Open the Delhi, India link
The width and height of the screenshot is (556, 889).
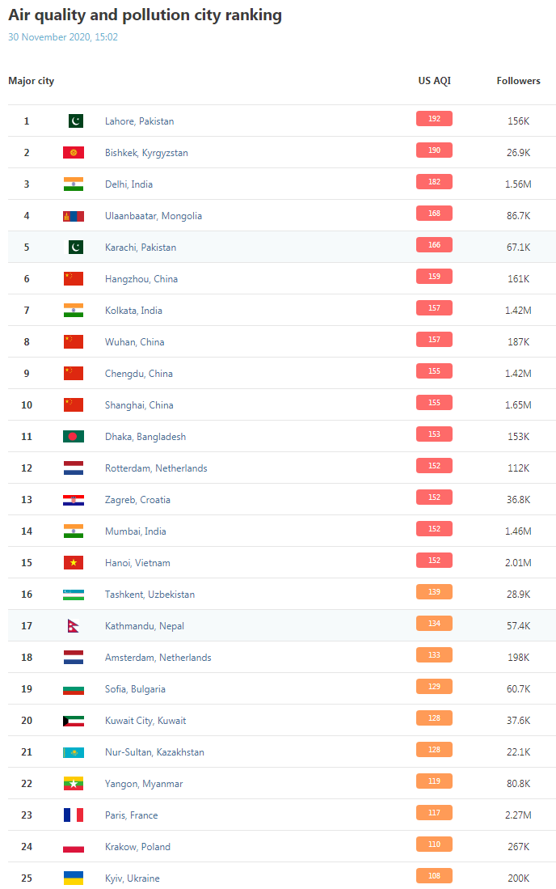(x=128, y=184)
